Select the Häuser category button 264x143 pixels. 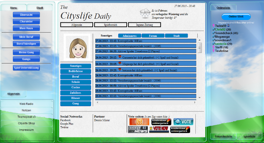[76, 98]
